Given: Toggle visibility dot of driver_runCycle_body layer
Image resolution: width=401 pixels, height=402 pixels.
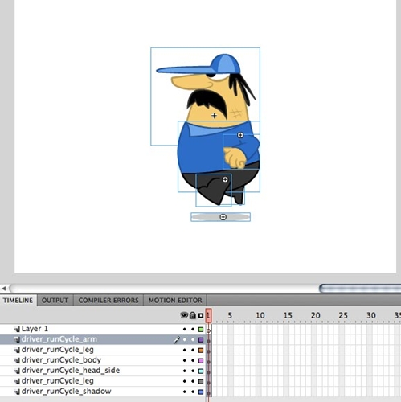Looking at the screenshot, I should pyautogui.click(x=184, y=360).
